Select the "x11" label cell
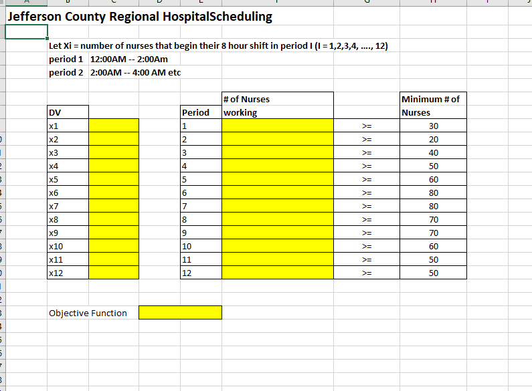This screenshot has height=391, width=532. (68, 259)
